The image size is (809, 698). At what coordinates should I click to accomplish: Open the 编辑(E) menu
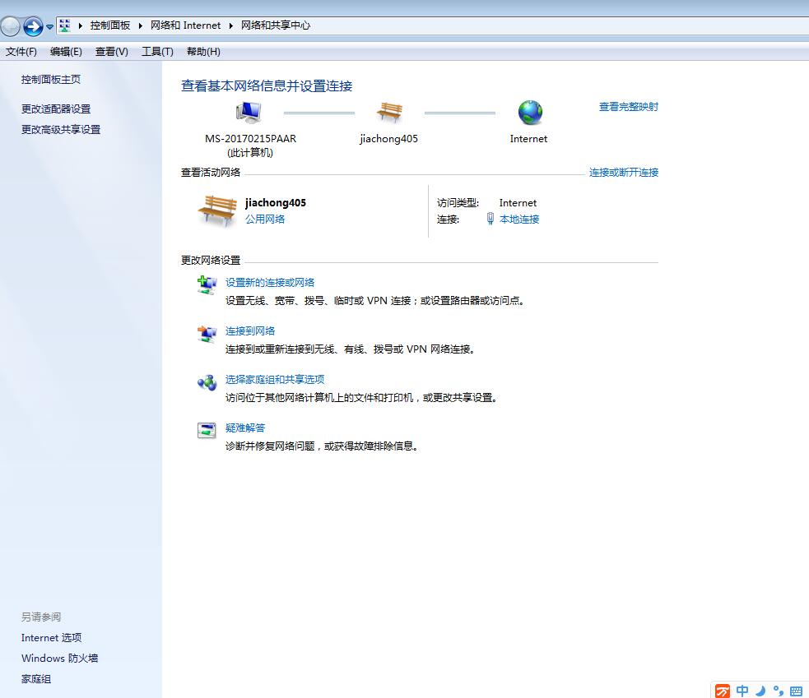point(66,52)
